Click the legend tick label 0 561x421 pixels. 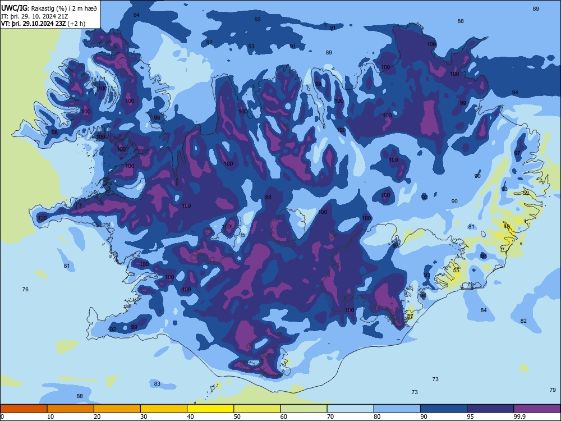2,417
